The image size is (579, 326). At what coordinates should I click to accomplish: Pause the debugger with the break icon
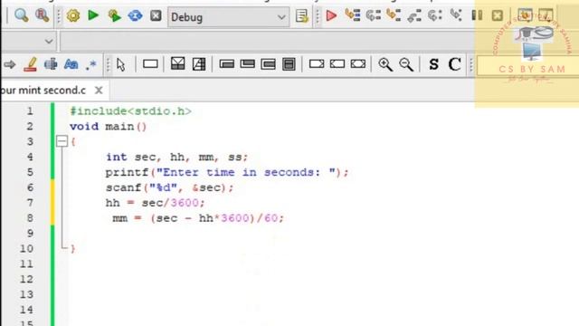click(477, 15)
